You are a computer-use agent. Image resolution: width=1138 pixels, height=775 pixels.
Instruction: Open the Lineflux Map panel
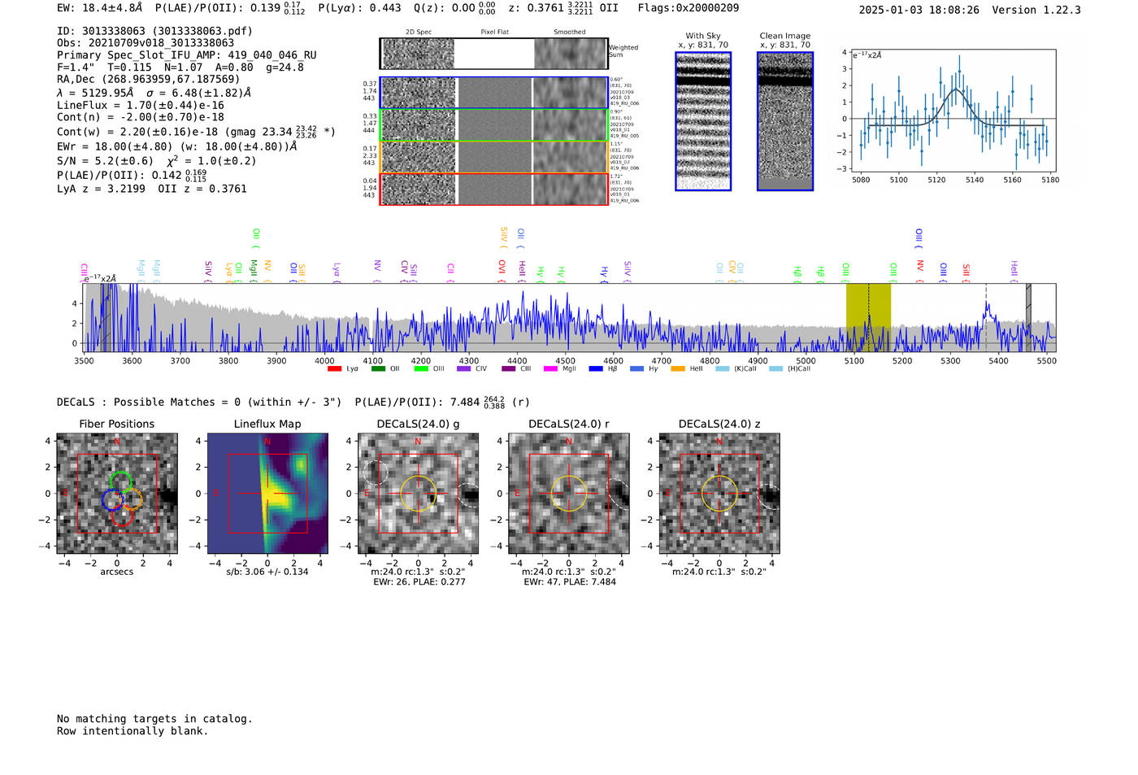point(267,494)
